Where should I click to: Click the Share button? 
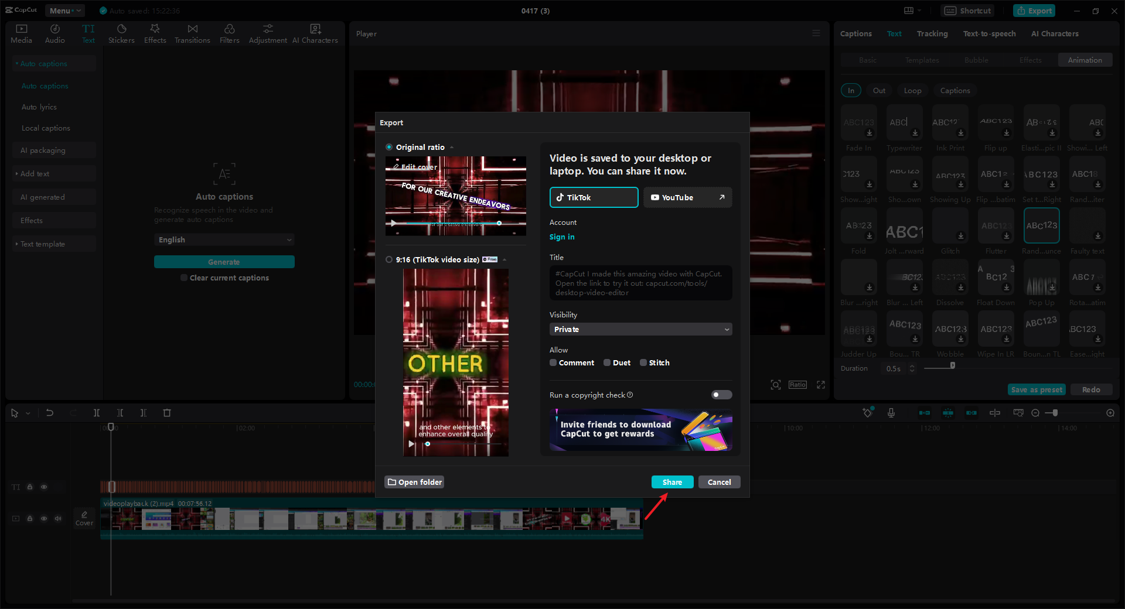[x=672, y=482]
